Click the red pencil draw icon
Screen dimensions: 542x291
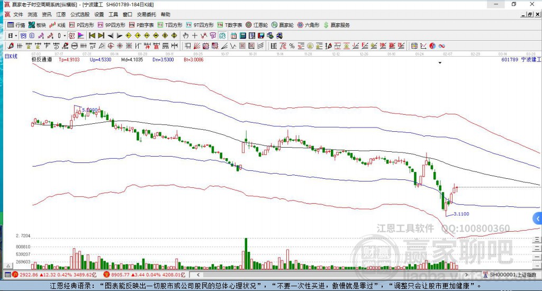click(11, 46)
